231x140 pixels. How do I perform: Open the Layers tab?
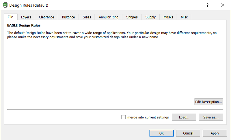click(x=26, y=17)
